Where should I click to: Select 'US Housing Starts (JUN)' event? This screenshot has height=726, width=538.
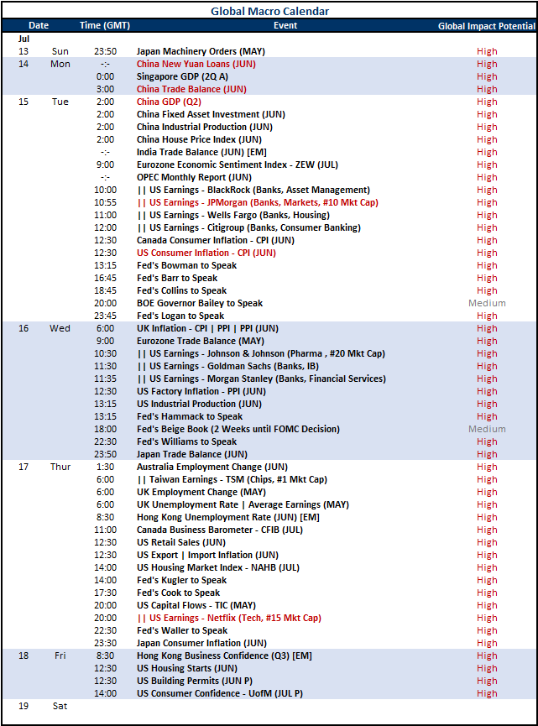click(x=187, y=668)
